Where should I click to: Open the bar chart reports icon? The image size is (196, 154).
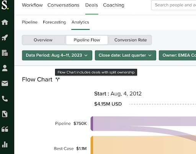coord(5,144)
